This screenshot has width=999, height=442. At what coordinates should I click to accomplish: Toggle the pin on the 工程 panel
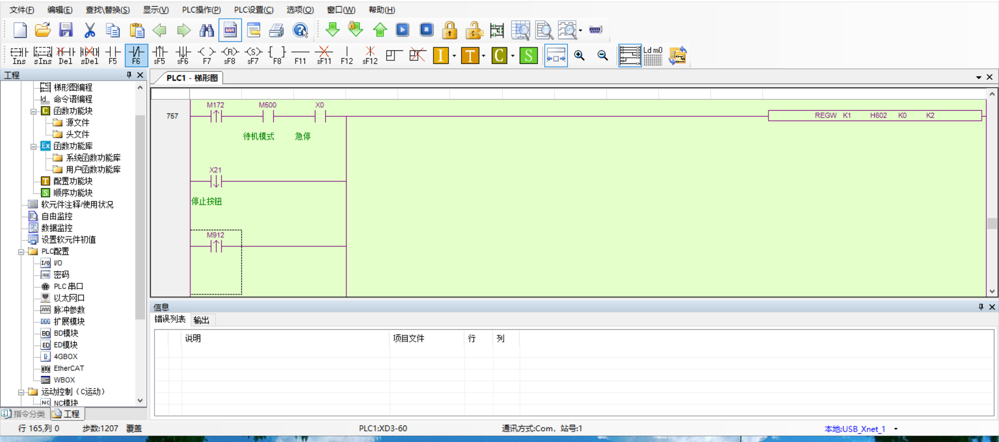point(129,75)
